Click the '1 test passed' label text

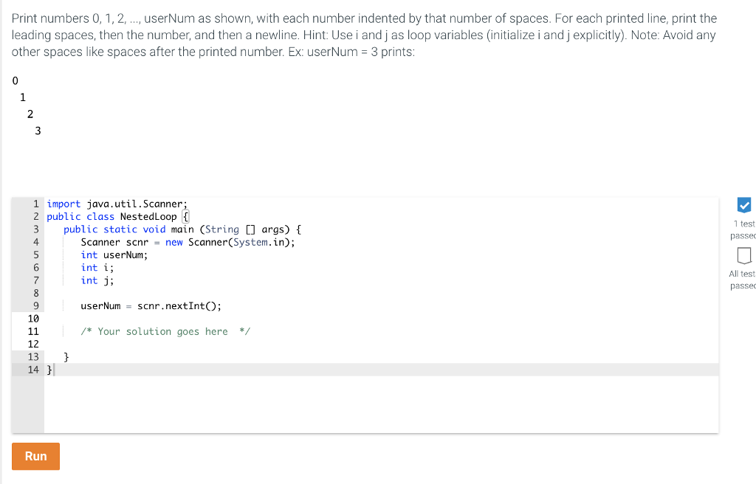[x=743, y=229]
